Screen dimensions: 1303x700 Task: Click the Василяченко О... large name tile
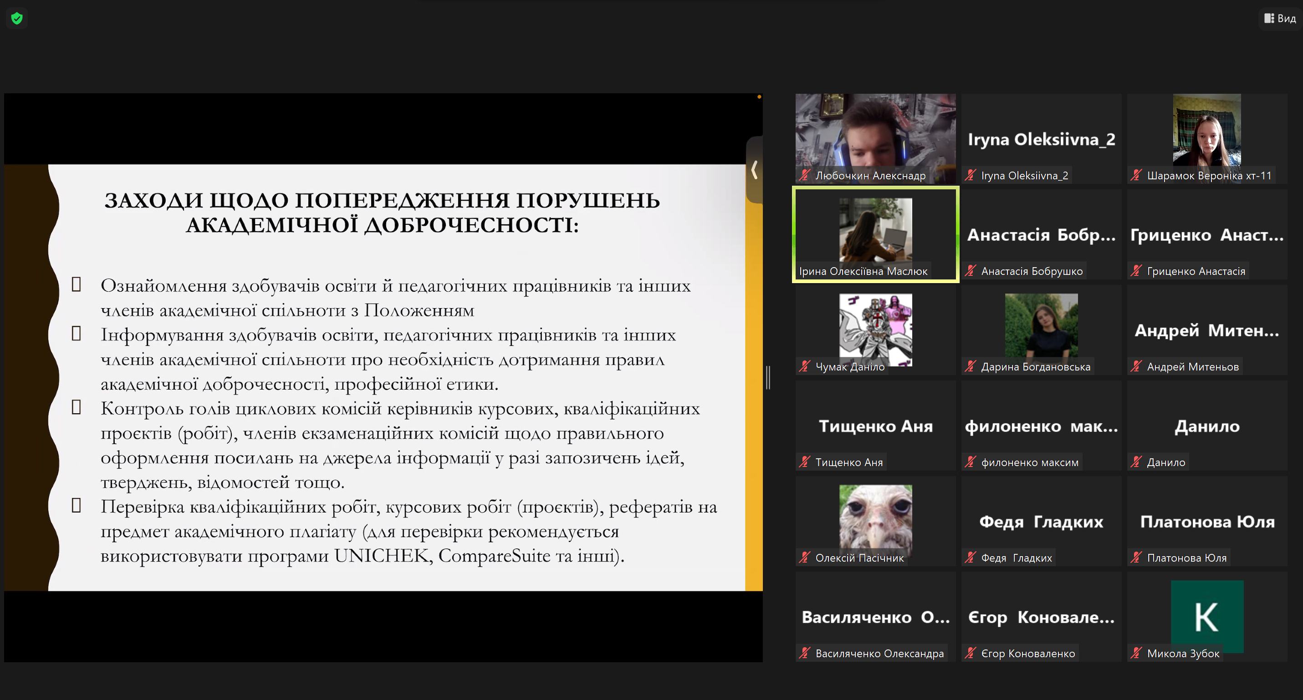pos(876,617)
